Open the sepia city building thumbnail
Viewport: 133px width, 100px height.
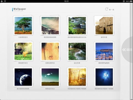pos(104,26)
